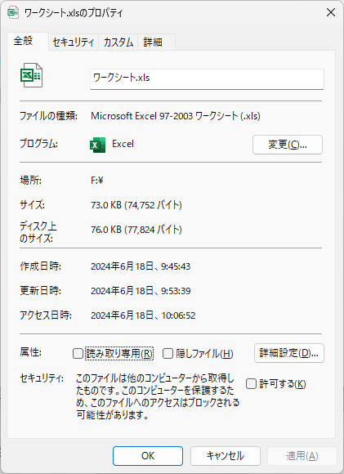Click the file name text field
The image size is (344, 474).
(207, 78)
